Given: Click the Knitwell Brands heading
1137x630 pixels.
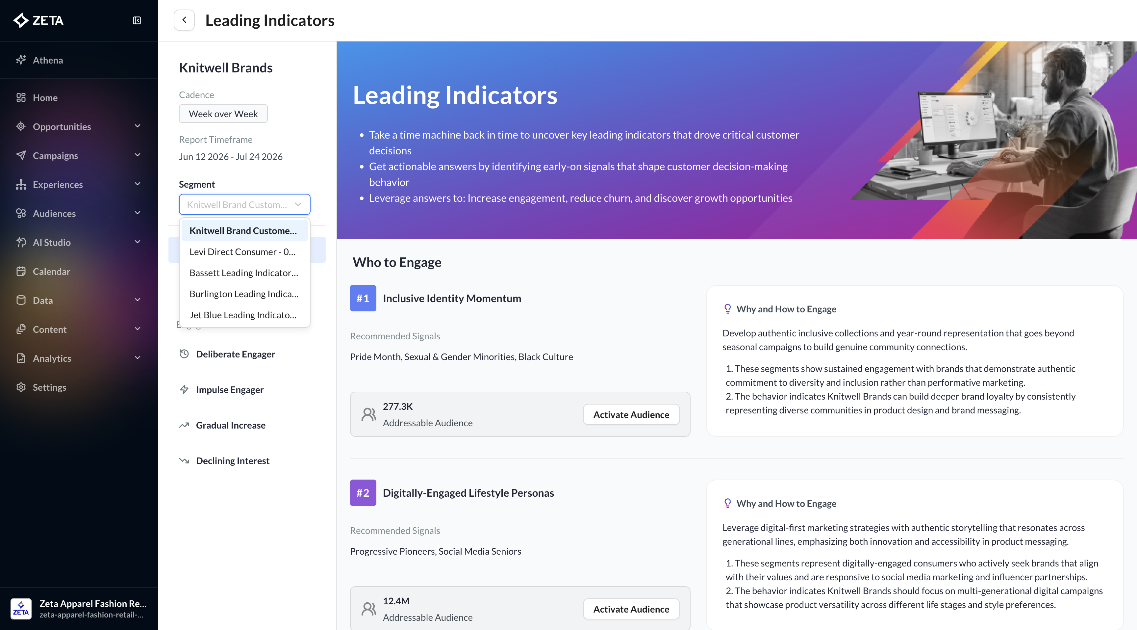Looking at the screenshot, I should tap(226, 67).
